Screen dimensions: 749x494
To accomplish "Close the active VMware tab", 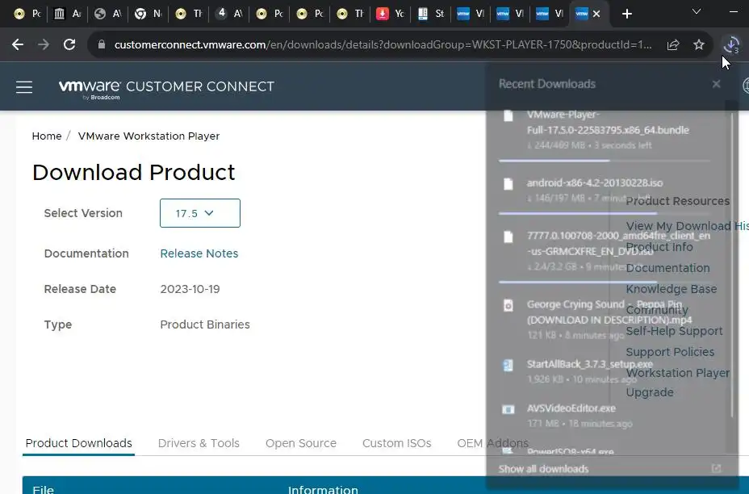I will (x=596, y=14).
